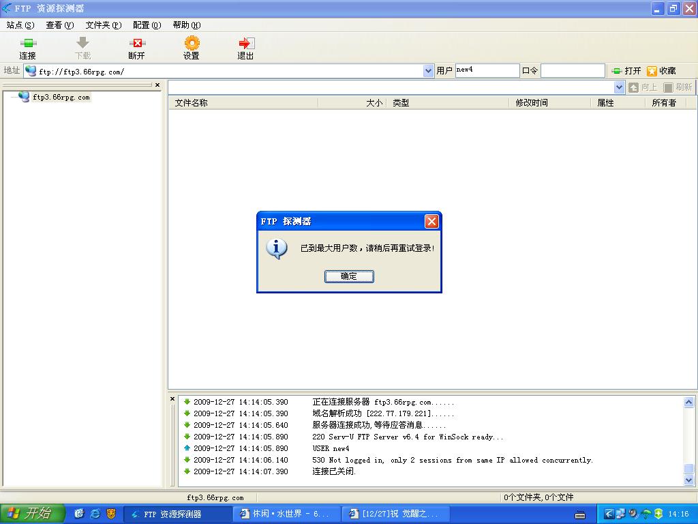Screen dimensions: 698x524
Task: Sort by 类型 column header
Action: [x=447, y=103]
